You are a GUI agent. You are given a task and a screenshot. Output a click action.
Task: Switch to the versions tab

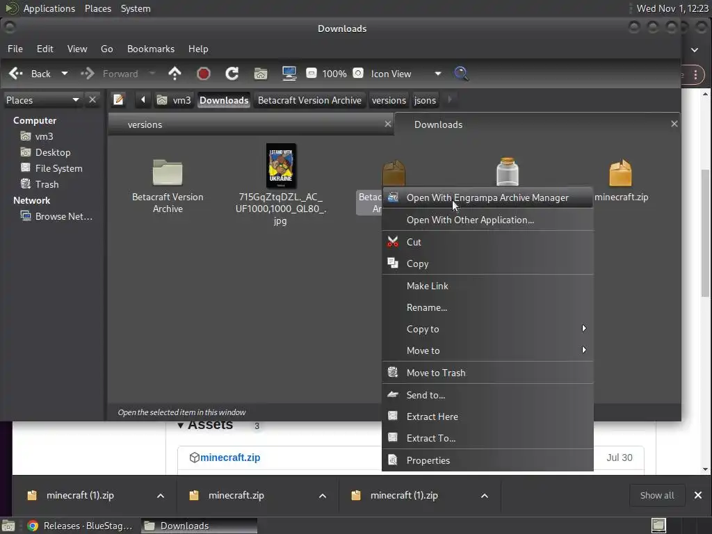tap(250, 124)
